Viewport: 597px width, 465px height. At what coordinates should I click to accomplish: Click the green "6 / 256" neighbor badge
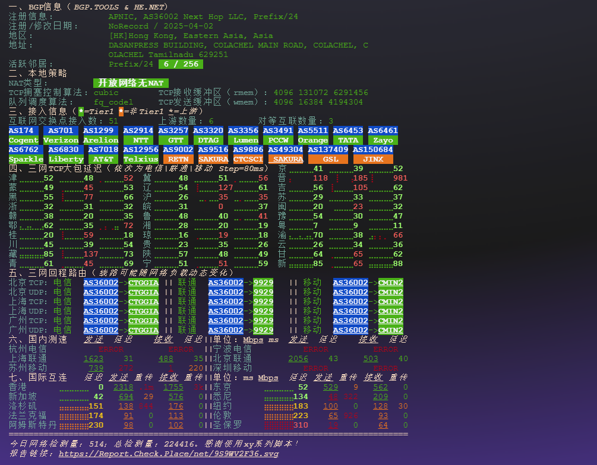(181, 64)
